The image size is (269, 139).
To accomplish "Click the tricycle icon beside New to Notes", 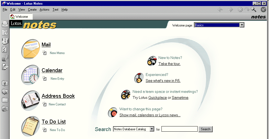I will point(152,61).
